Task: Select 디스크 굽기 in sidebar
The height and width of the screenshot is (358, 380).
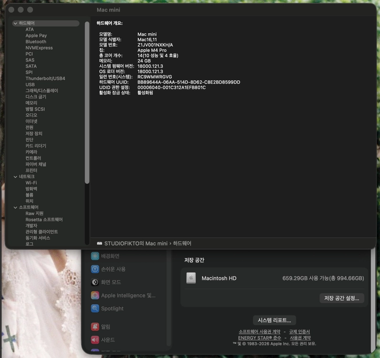Action: point(36,97)
